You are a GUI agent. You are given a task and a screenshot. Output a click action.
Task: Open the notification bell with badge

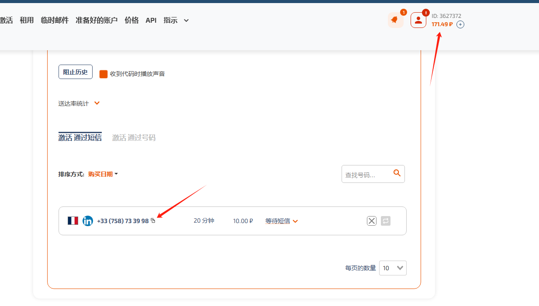[394, 20]
